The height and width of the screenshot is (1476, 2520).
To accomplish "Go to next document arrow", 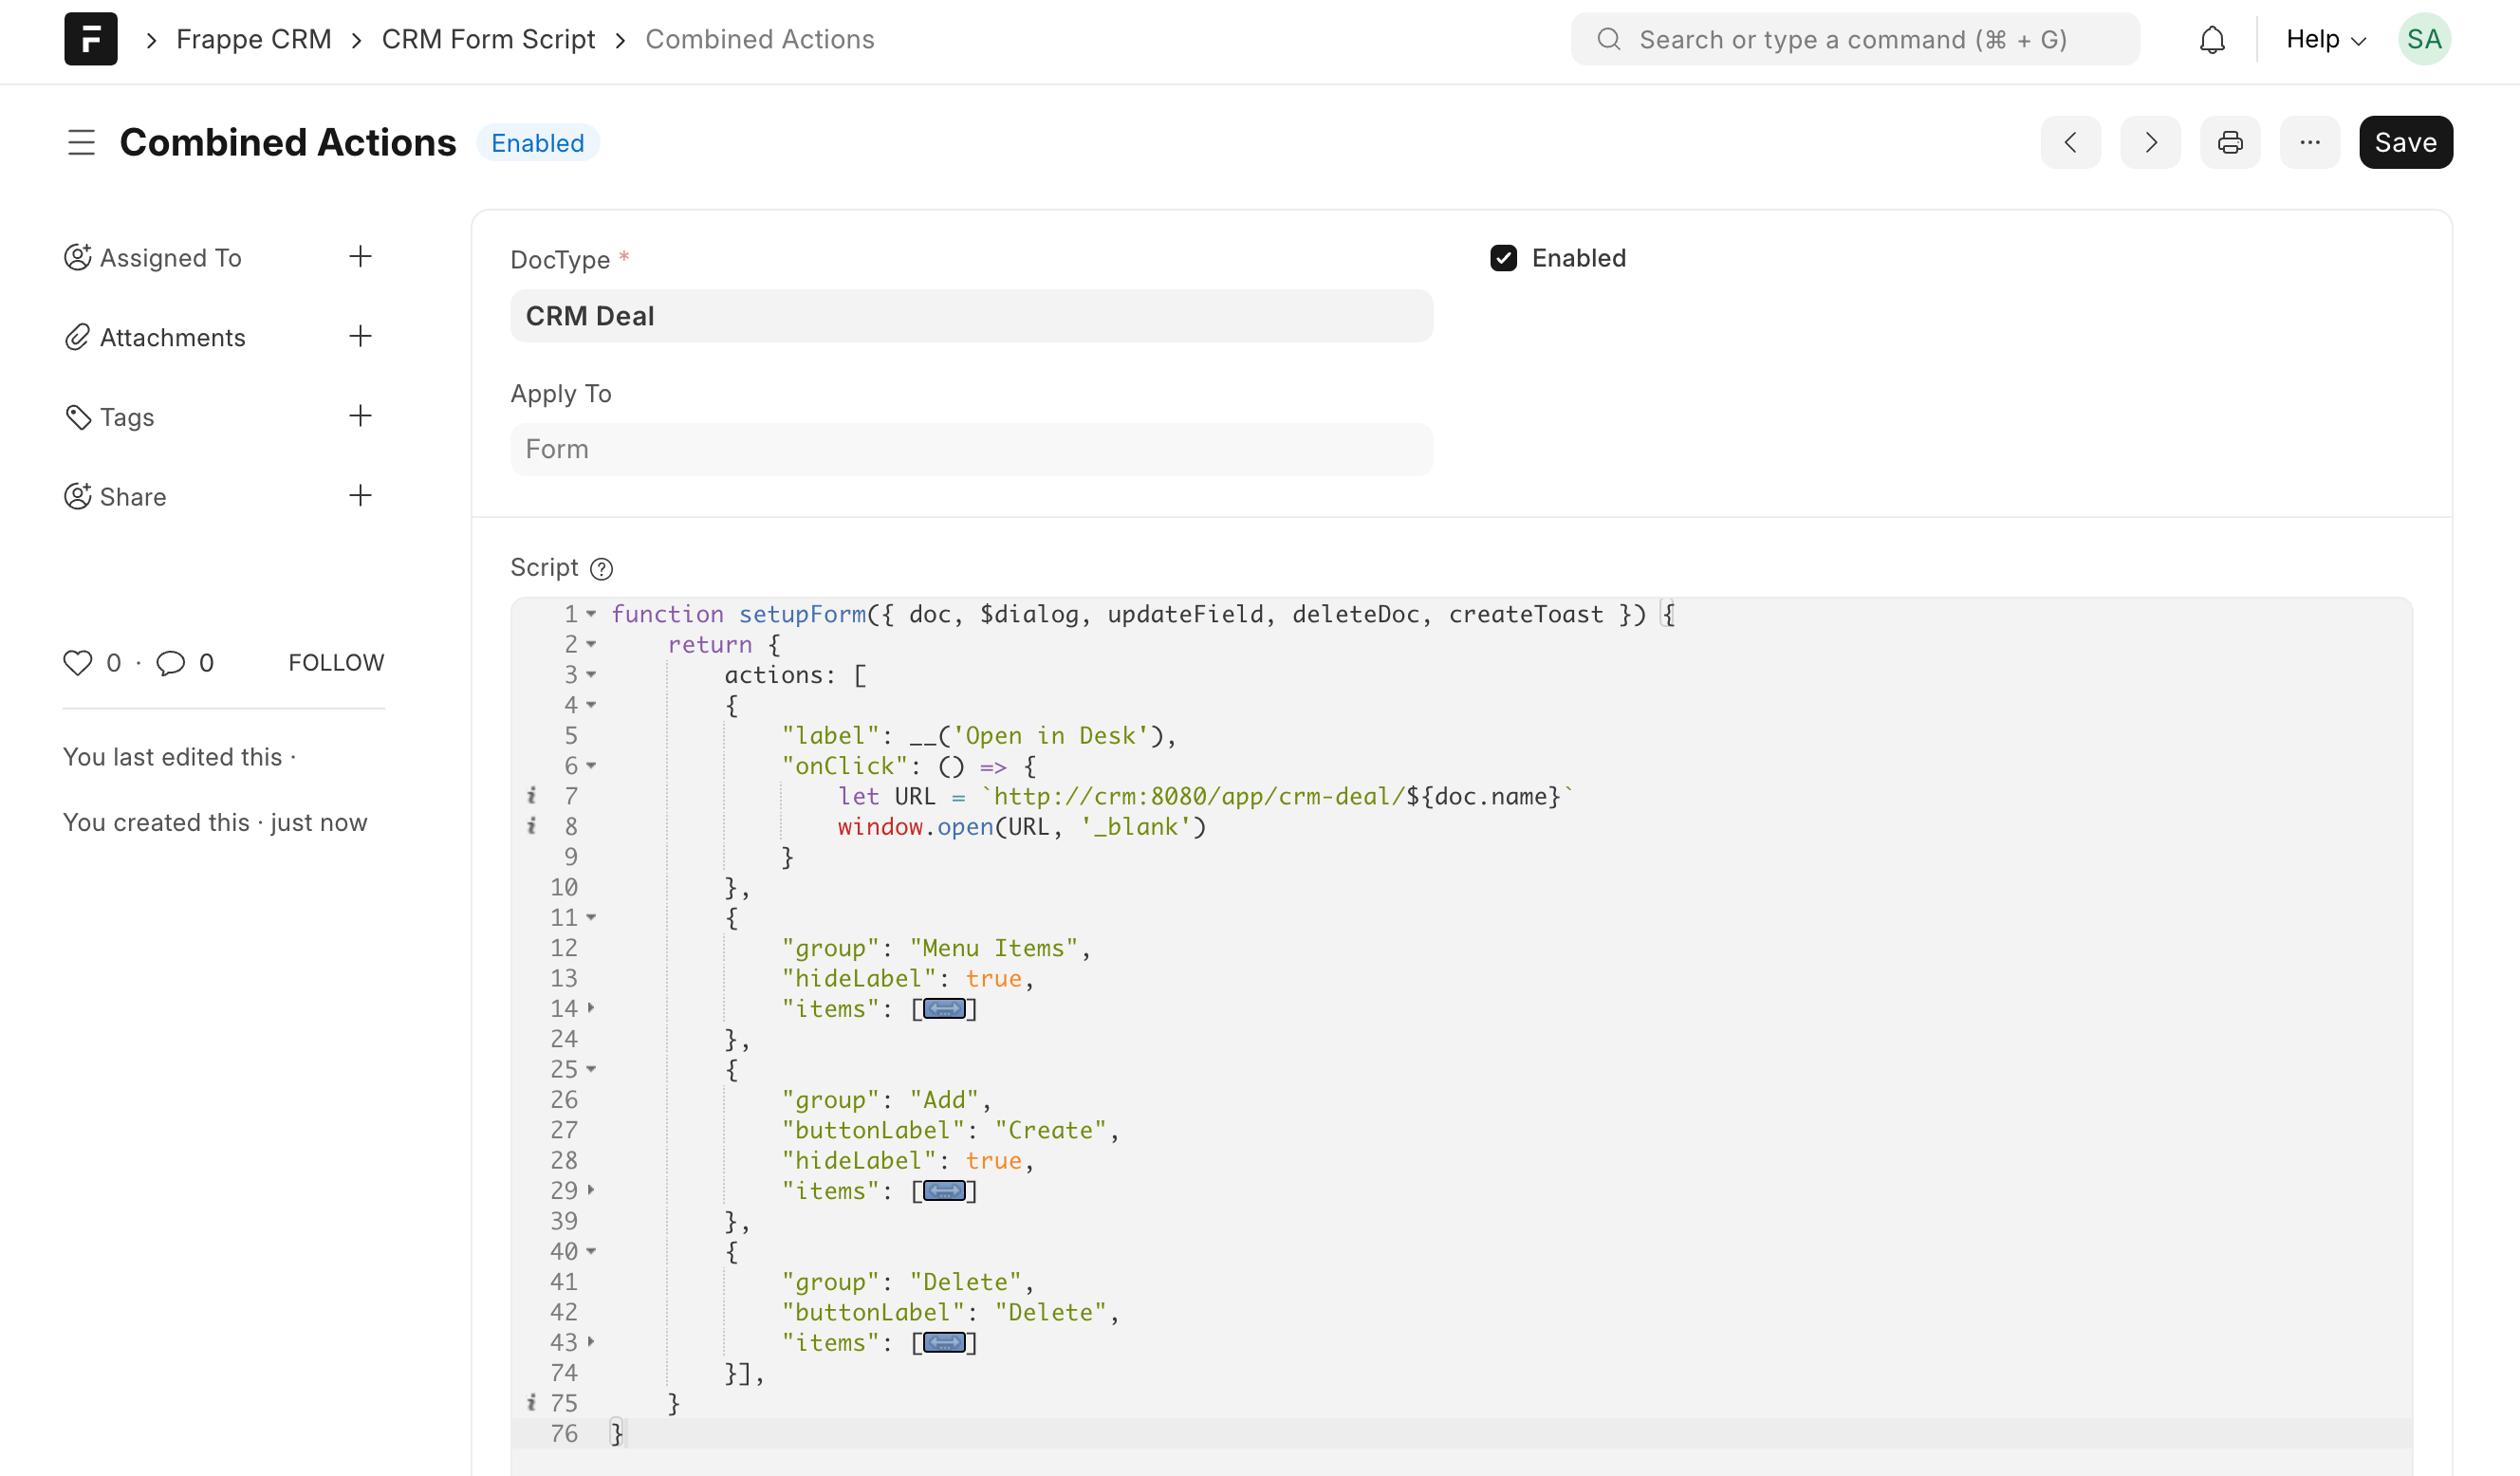I will (2150, 143).
